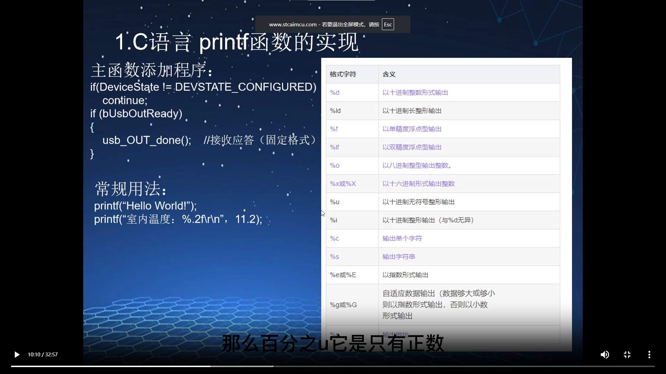Click the 以十六进制形式输出整数 description
The height and width of the screenshot is (374, 666).
[419, 184]
